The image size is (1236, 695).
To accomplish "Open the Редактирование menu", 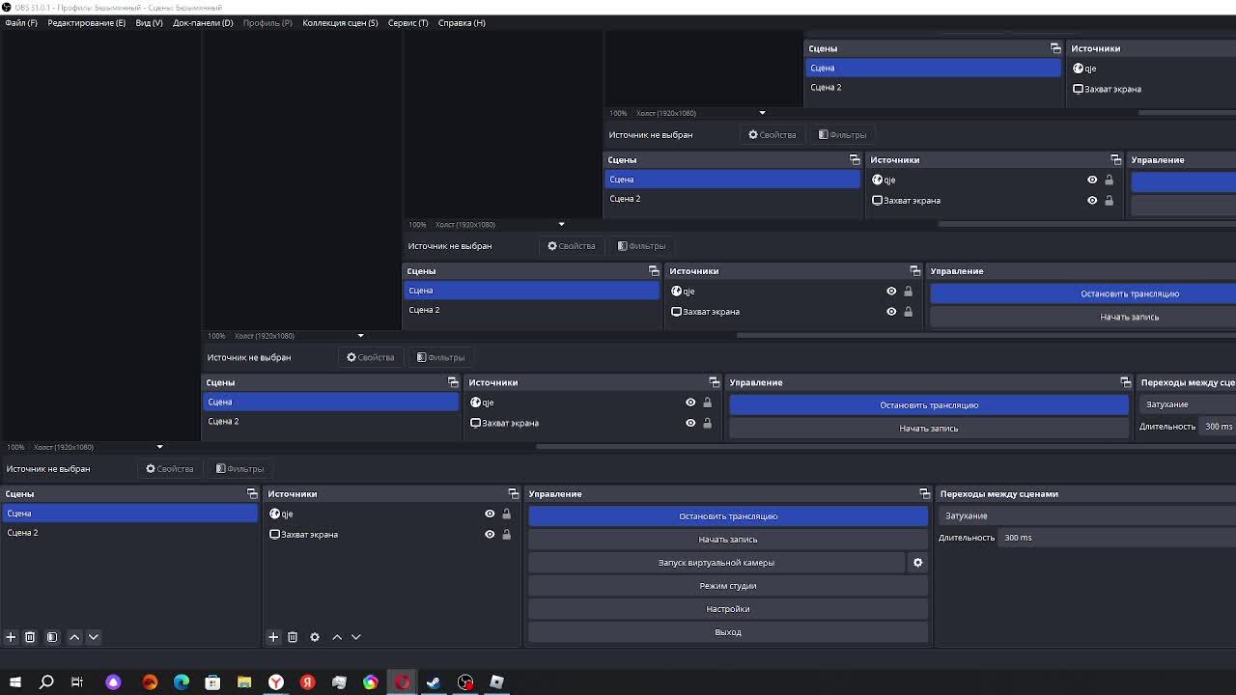I will pos(87,22).
